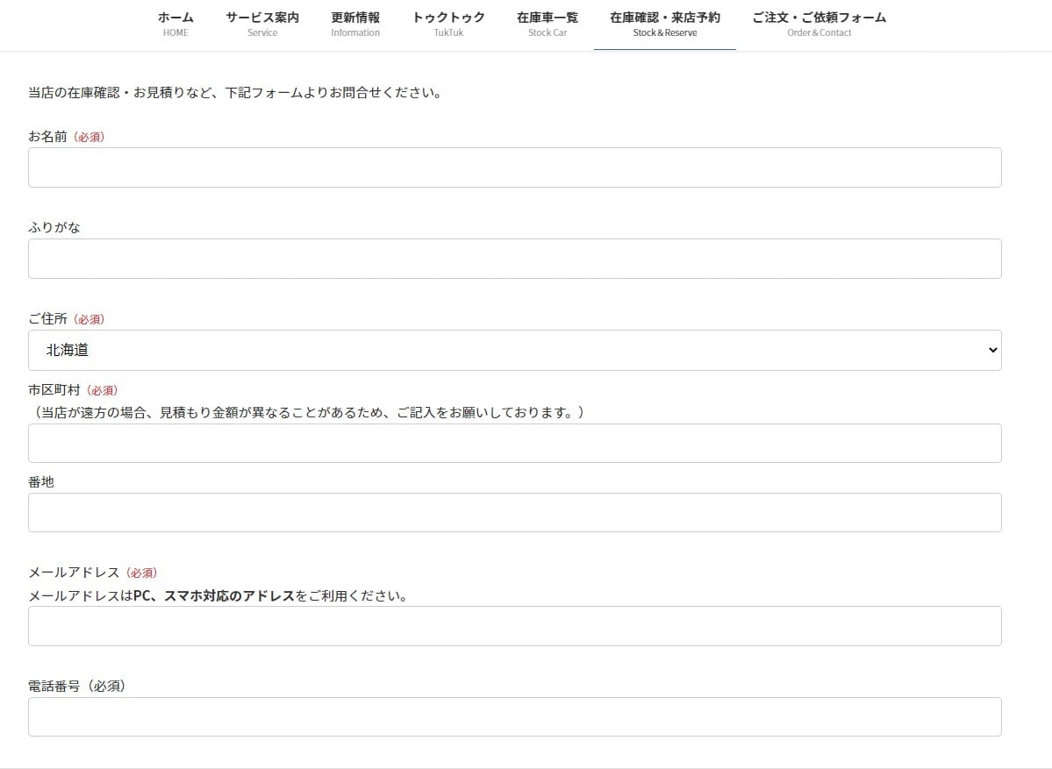Open the ホーム HOME menu item
This screenshot has height=769, width=1052.
coord(175,25)
